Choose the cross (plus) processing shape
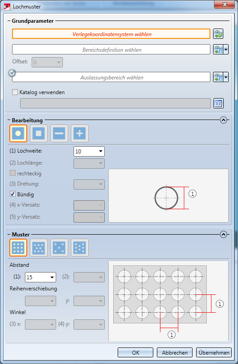 80,133
